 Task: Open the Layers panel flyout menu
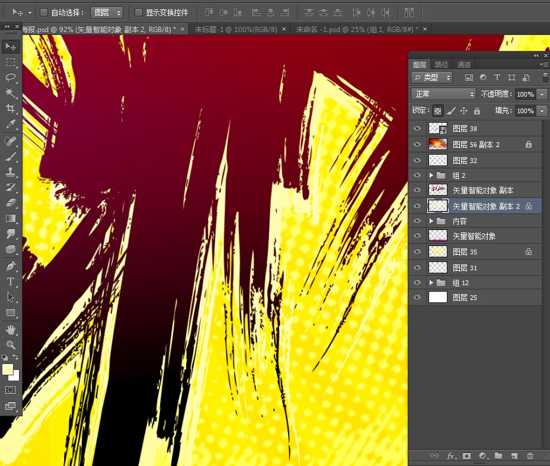[544, 64]
